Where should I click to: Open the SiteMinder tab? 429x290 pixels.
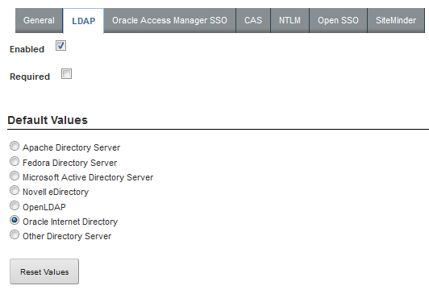[396, 20]
